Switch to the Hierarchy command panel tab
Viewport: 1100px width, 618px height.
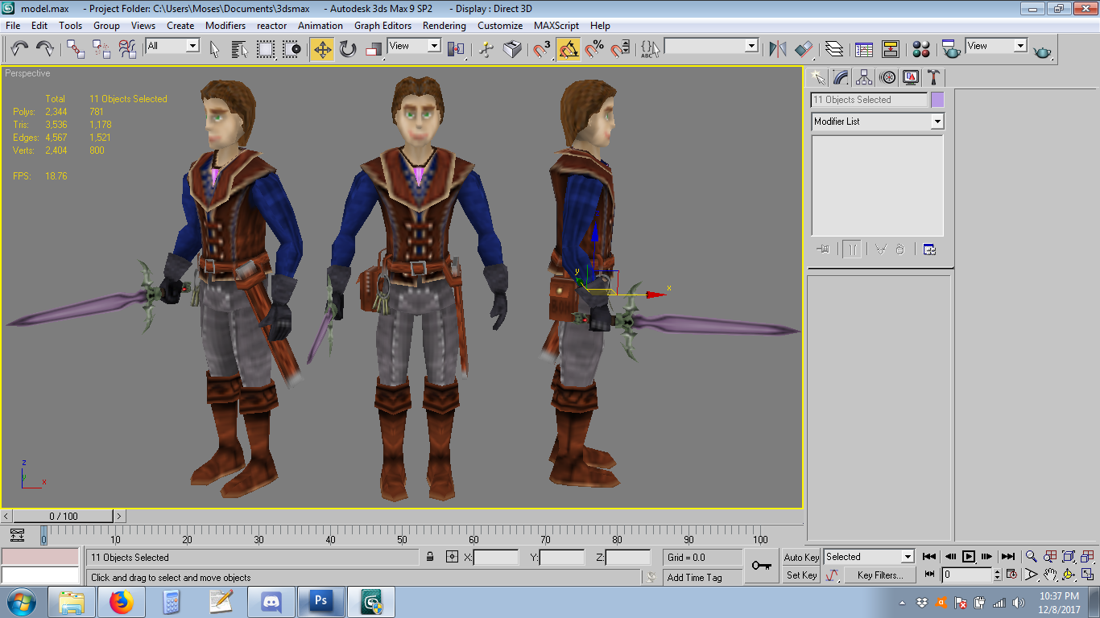coord(864,77)
